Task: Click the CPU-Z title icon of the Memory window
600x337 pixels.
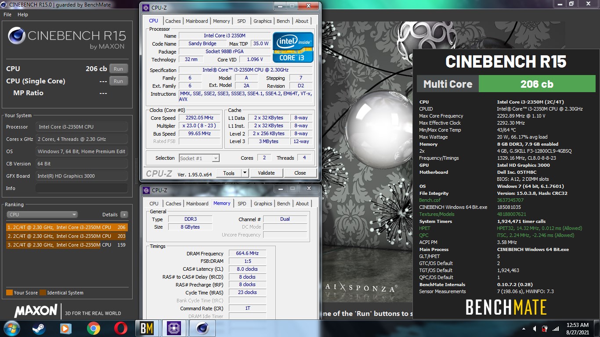Action: pyautogui.click(x=146, y=190)
